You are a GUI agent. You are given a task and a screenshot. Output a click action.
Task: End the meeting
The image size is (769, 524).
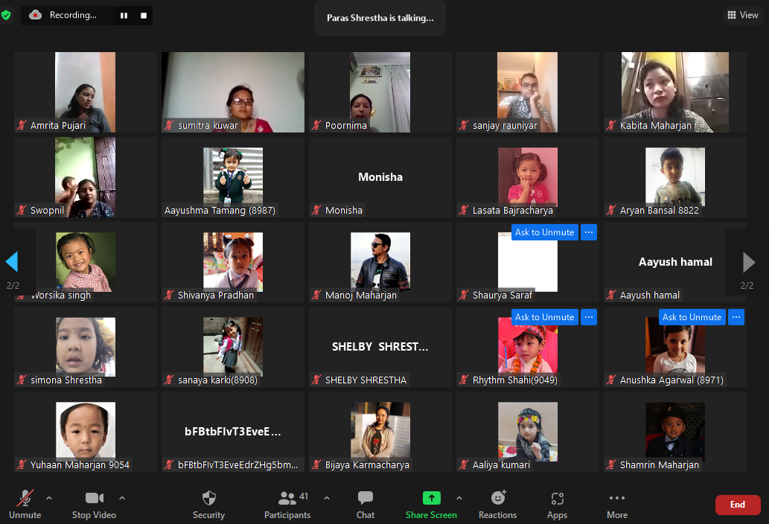click(x=738, y=505)
